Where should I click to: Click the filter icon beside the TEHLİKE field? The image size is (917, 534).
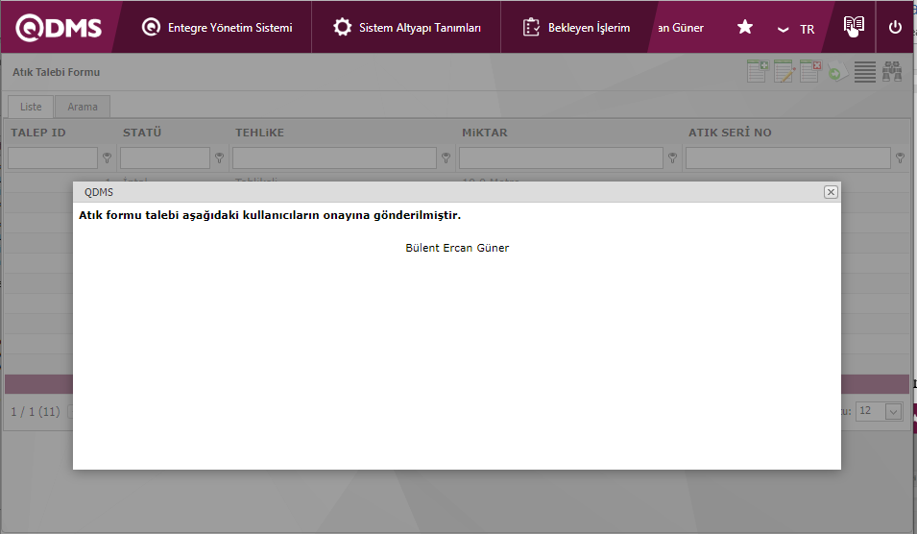446,158
